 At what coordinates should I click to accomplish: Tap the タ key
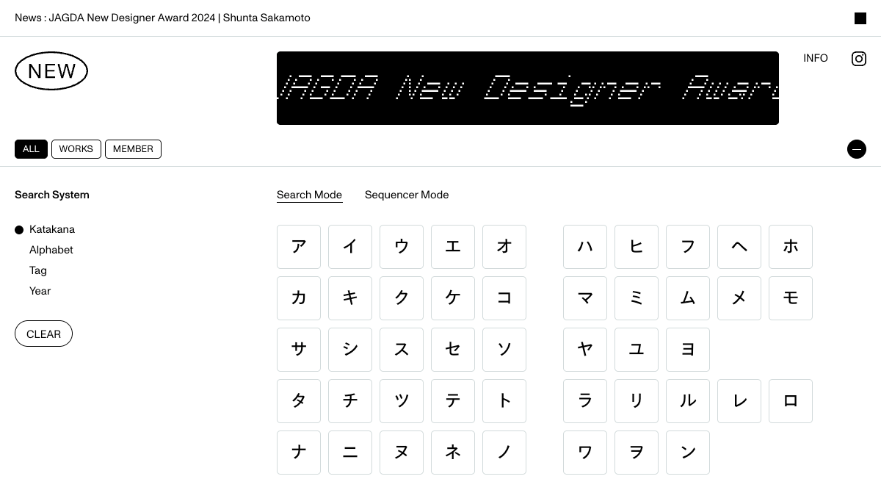(x=299, y=401)
